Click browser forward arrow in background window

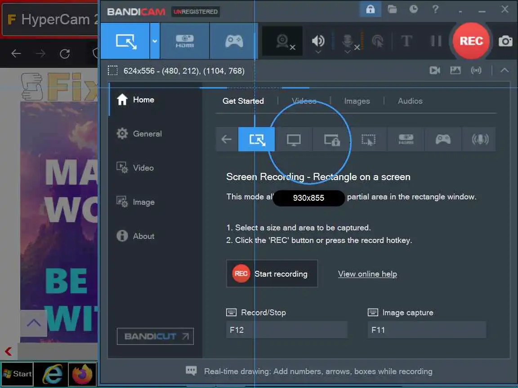pyautogui.click(x=40, y=53)
